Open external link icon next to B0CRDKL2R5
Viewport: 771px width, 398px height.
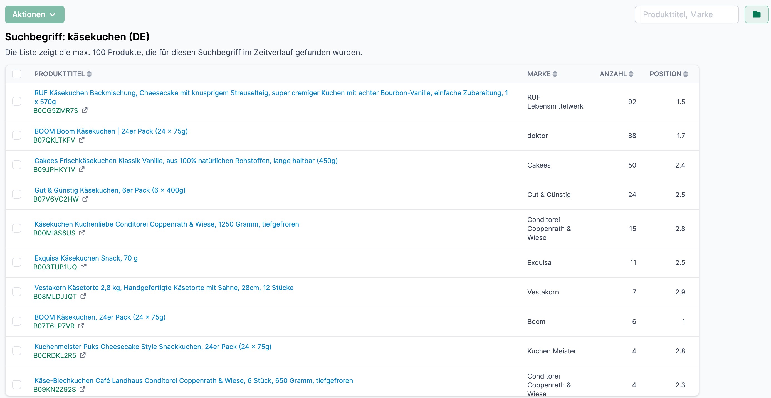point(83,355)
